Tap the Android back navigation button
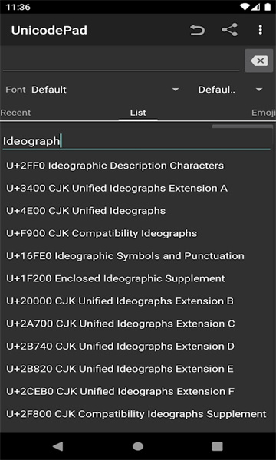This screenshot has height=460, width=276. pyautogui.click(x=58, y=446)
